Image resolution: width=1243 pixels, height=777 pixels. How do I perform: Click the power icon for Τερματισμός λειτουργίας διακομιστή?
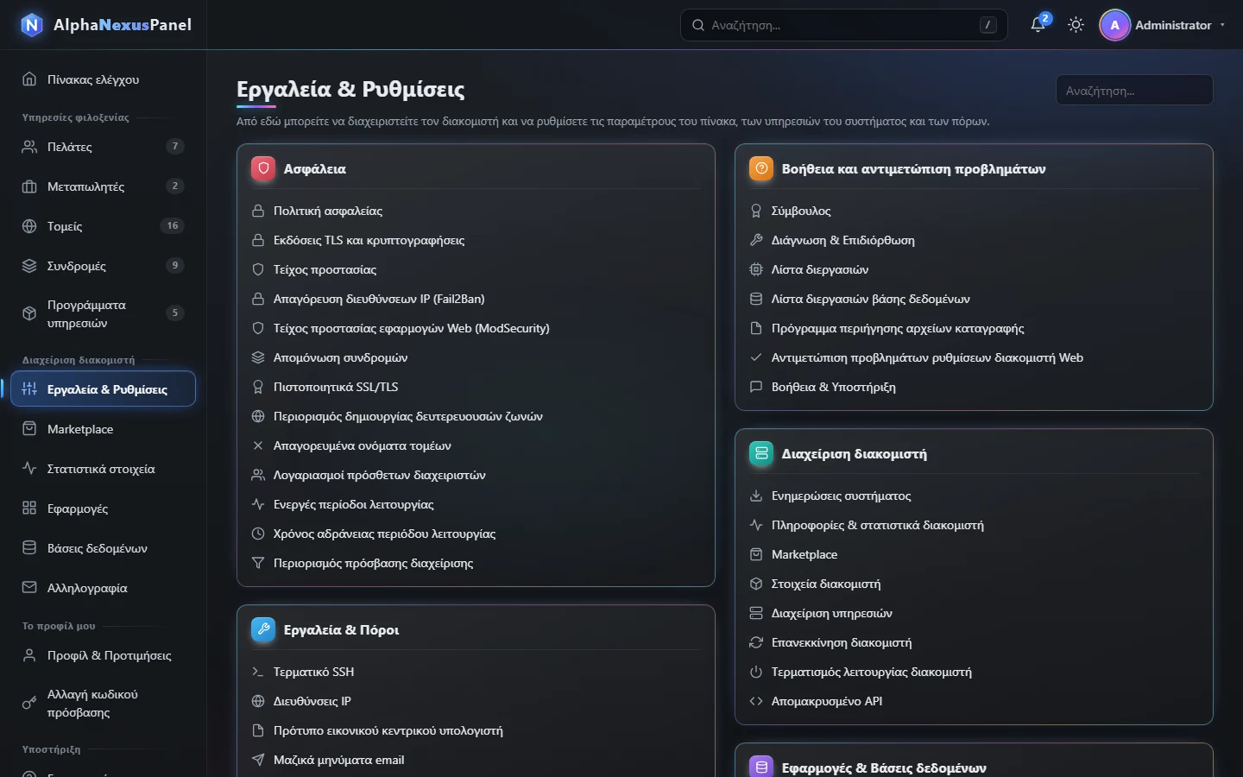tap(756, 672)
